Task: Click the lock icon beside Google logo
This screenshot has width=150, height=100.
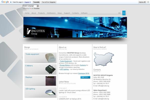Action: coord(11,2)
